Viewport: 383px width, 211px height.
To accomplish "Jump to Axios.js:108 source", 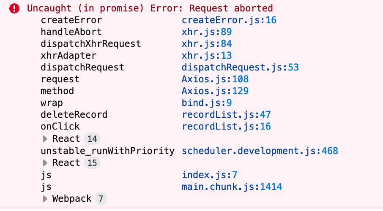I will tap(215, 79).
